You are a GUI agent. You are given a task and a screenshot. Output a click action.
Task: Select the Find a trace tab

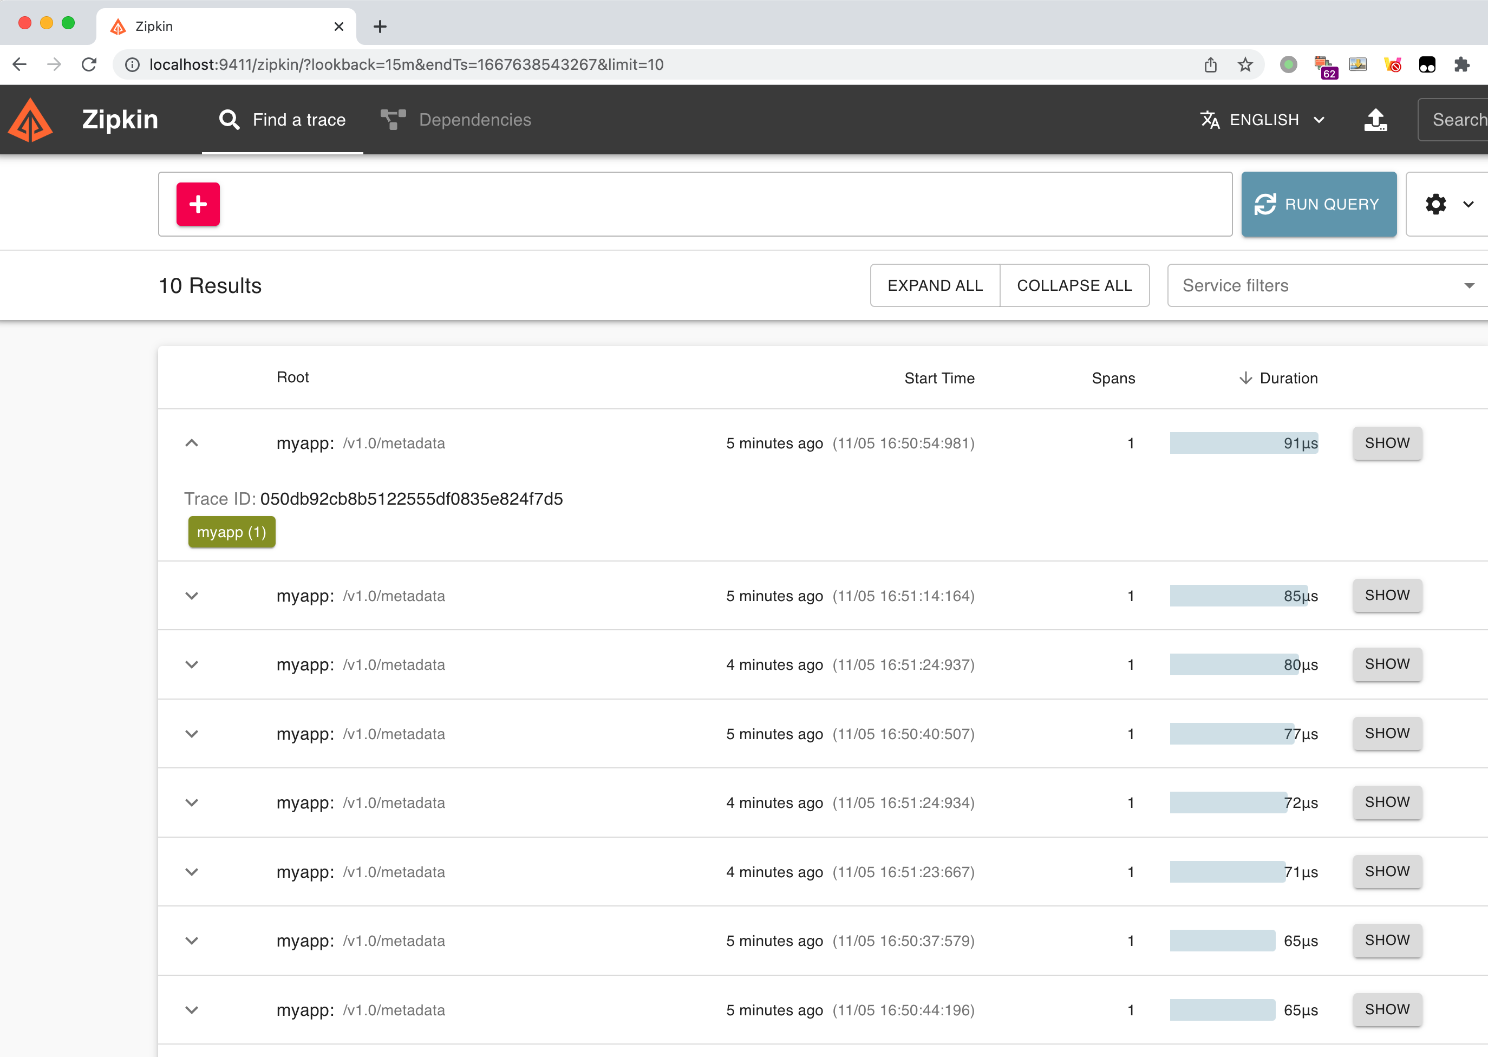pos(283,120)
